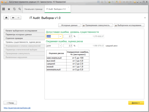Open Формирование и отмена совокупностей step
The height and width of the screenshot is (112, 149).
(24, 46)
